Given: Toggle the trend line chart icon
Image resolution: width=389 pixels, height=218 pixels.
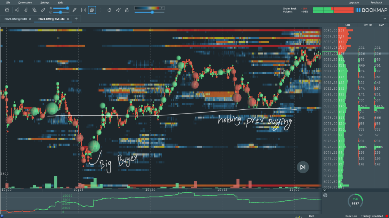Looking at the screenshot, I should pos(118,10).
